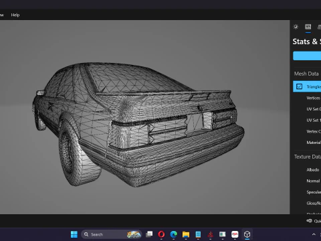321x241 pixels.
Task: Open File Explorer from the taskbar
Action: pyautogui.click(x=186, y=234)
